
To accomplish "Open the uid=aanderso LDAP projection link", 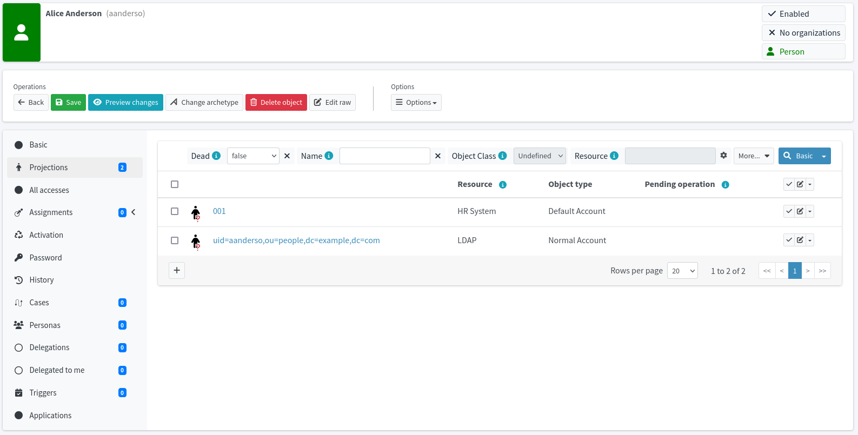I will coord(296,240).
